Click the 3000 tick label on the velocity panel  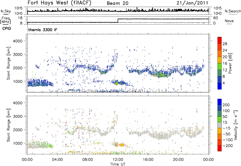[x=17, y=116]
